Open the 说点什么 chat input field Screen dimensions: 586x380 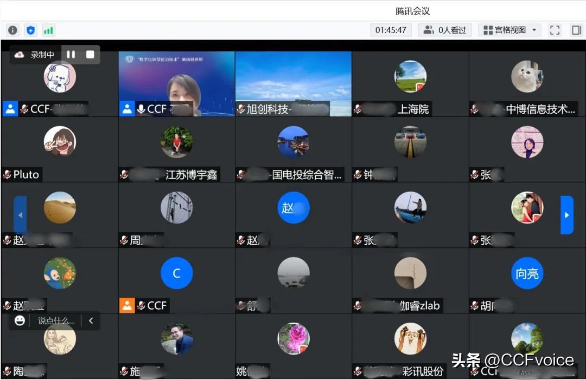[x=57, y=320]
